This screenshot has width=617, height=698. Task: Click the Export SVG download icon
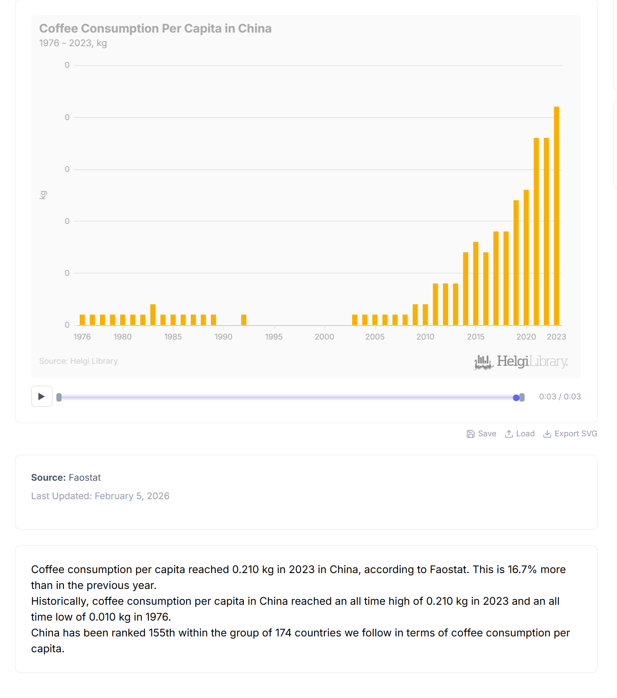tap(547, 434)
